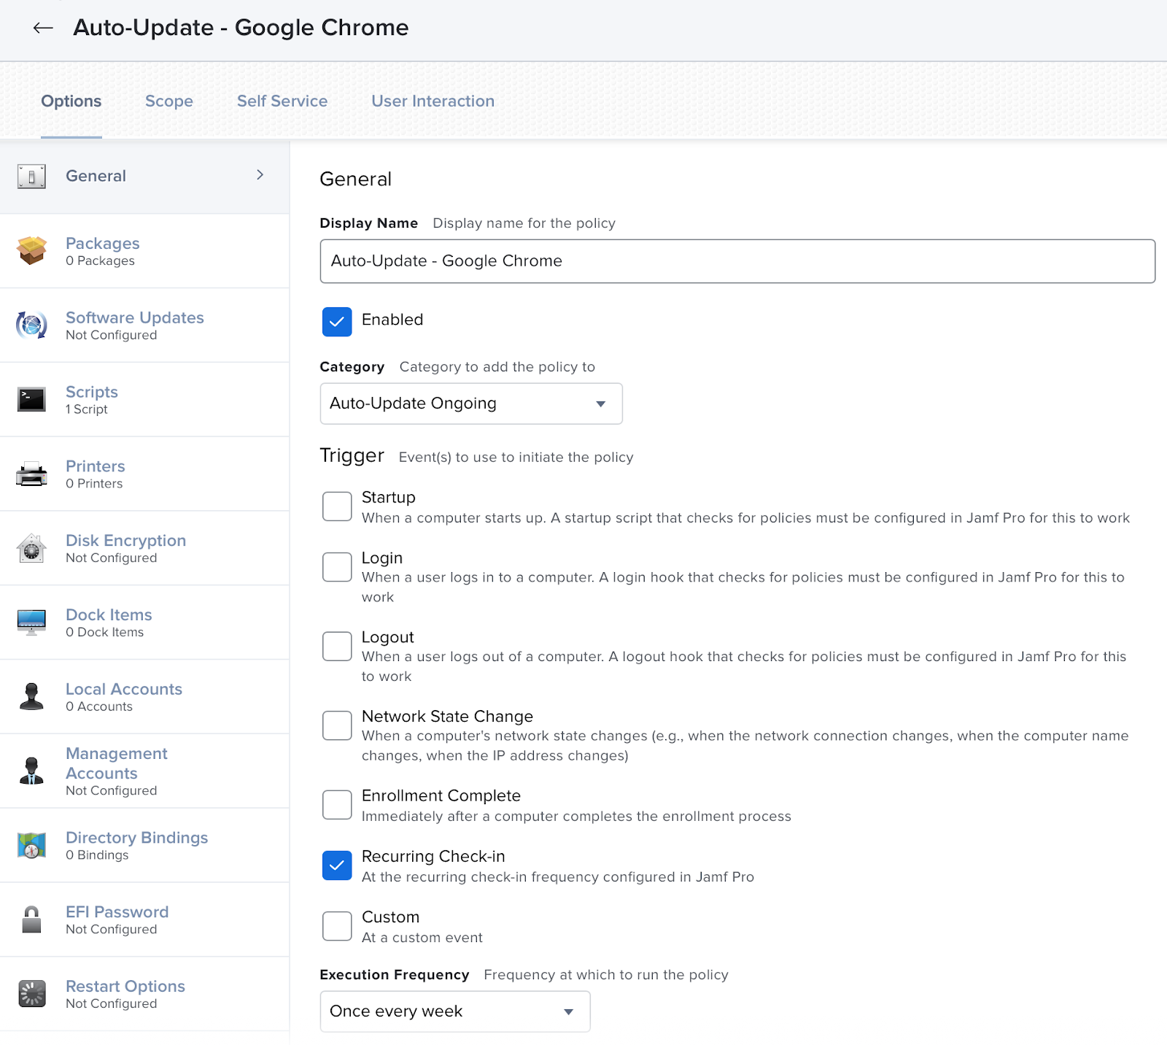Click the Scripts terminal icon

pyautogui.click(x=31, y=399)
